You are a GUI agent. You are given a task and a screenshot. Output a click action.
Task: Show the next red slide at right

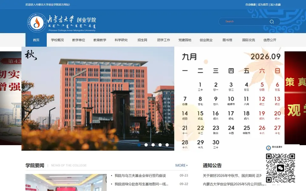(x=295, y=98)
